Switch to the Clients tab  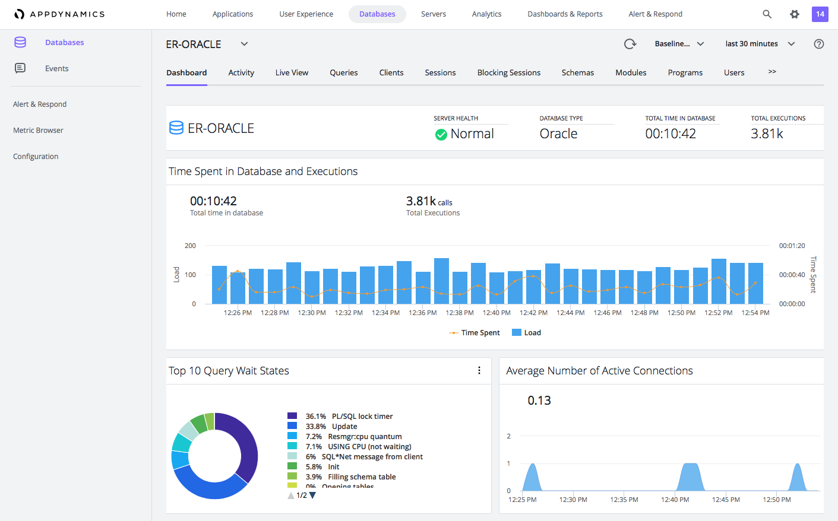(x=391, y=73)
